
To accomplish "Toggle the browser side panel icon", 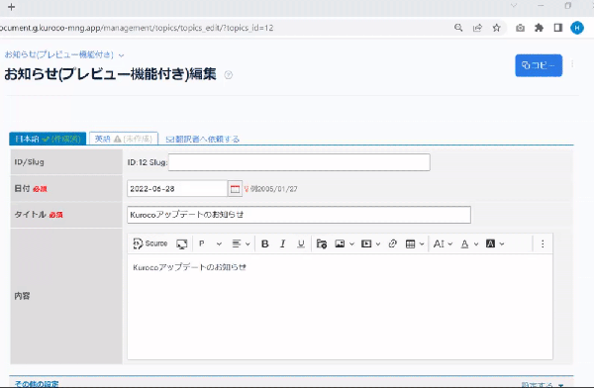I will tap(558, 28).
